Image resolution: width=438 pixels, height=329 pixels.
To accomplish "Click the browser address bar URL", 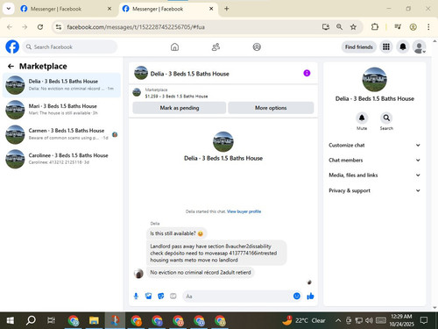I will (136, 27).
